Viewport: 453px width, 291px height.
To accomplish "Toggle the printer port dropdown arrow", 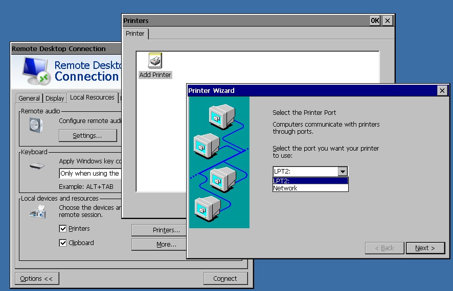I will 343,172.
